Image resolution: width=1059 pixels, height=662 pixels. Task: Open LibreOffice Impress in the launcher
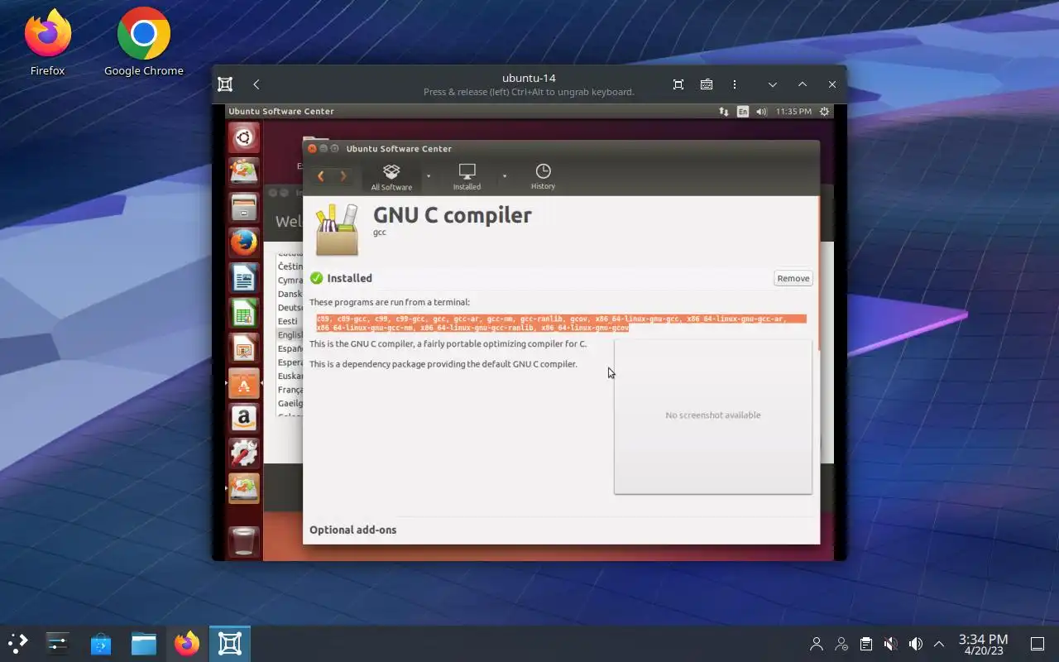(x=244, y=348)
